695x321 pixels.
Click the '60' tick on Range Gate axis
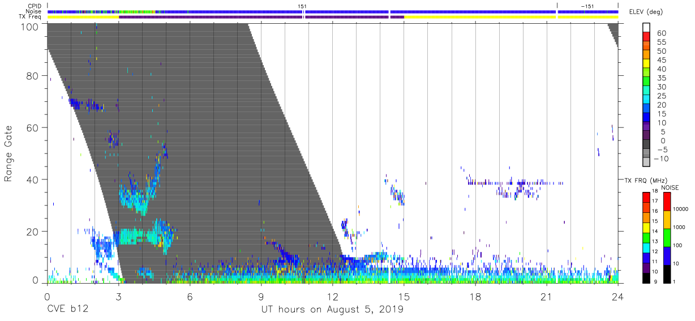click(x=33, y=127)
